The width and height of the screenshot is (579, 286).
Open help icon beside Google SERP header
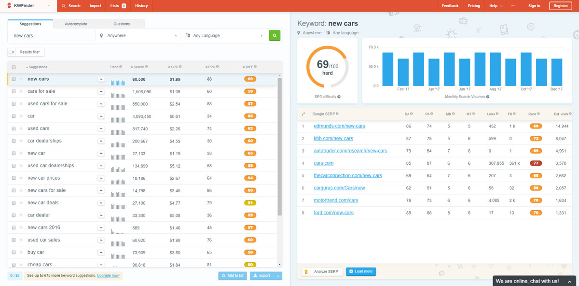tap(337, 114)
